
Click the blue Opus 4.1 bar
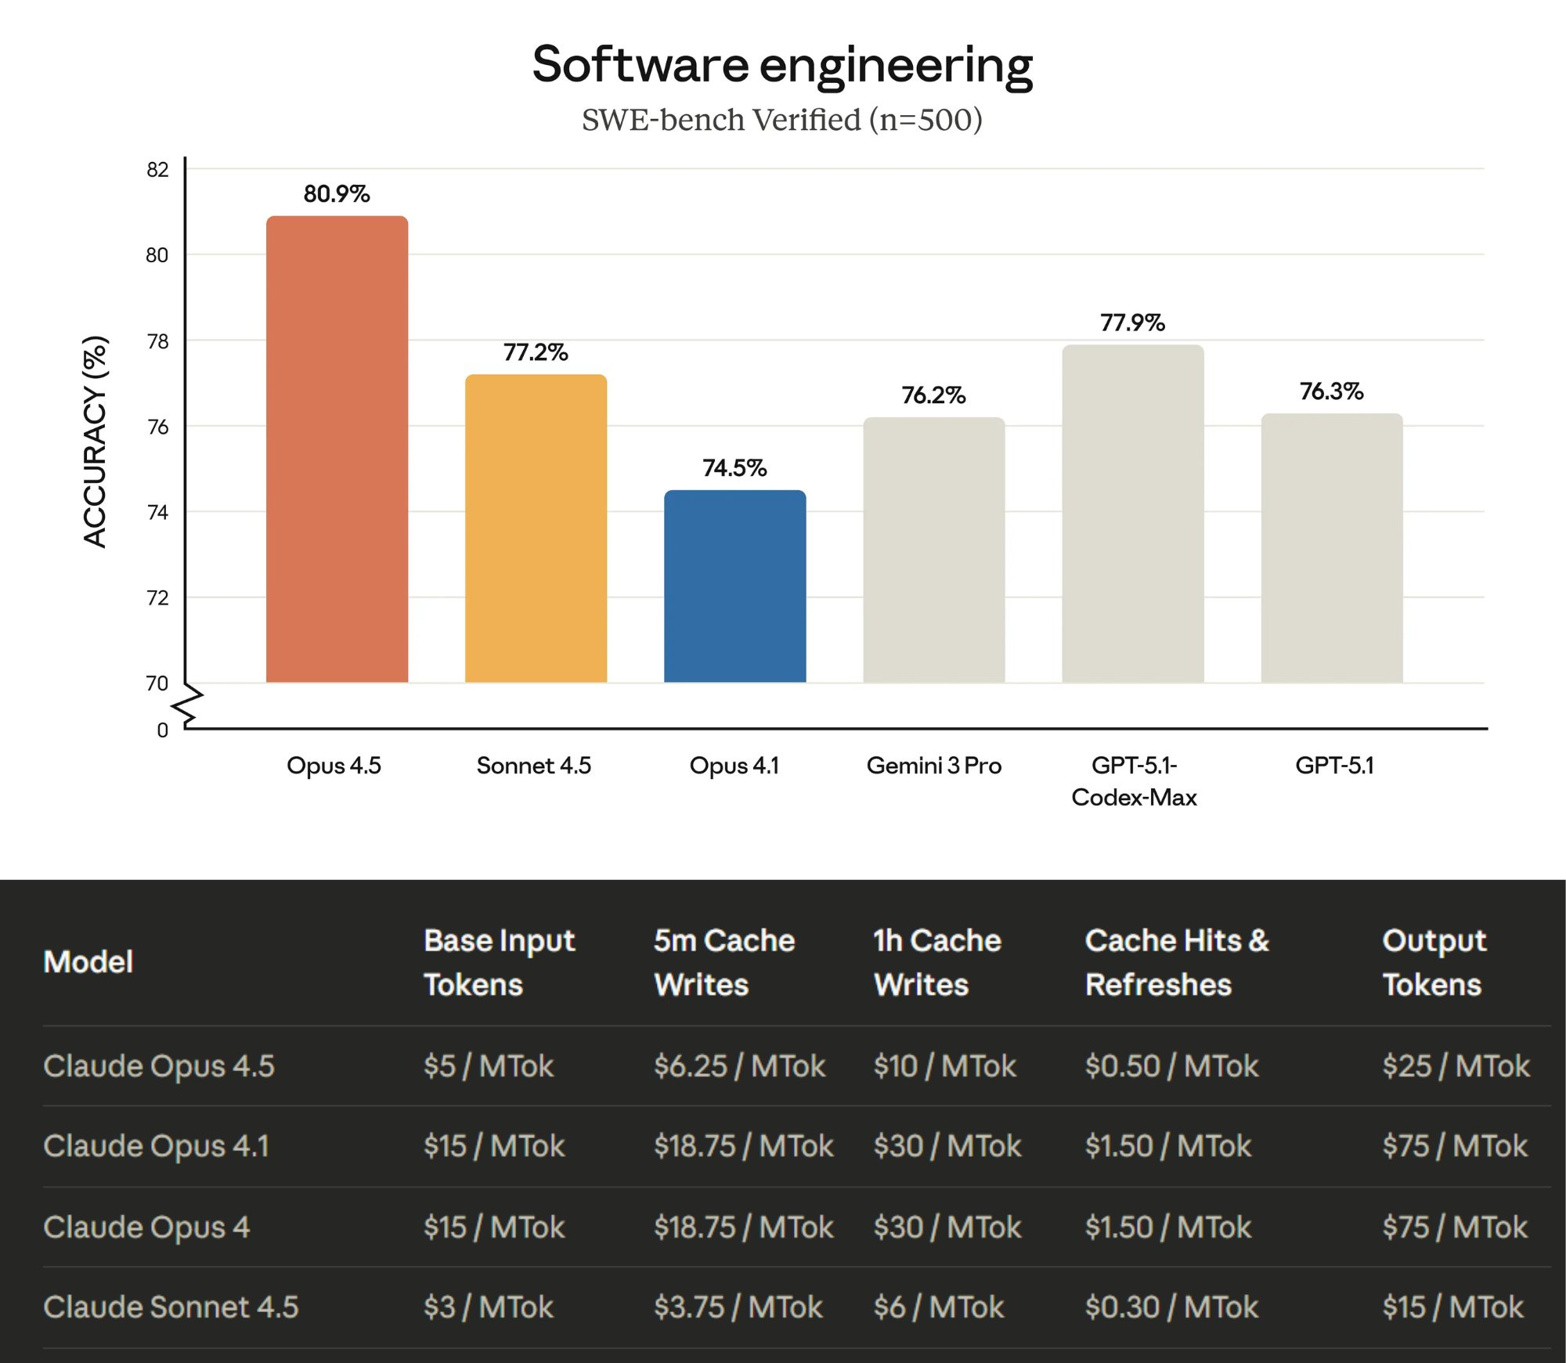[x=734, y=586]
